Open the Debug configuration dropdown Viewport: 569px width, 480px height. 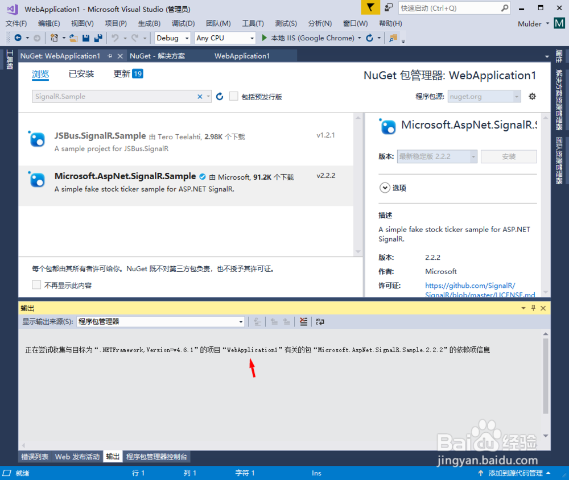172,38
